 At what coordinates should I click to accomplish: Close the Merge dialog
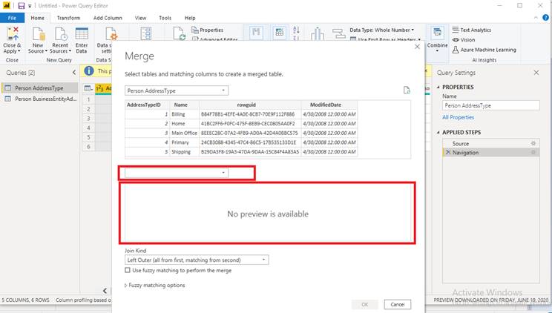(417, 47)
